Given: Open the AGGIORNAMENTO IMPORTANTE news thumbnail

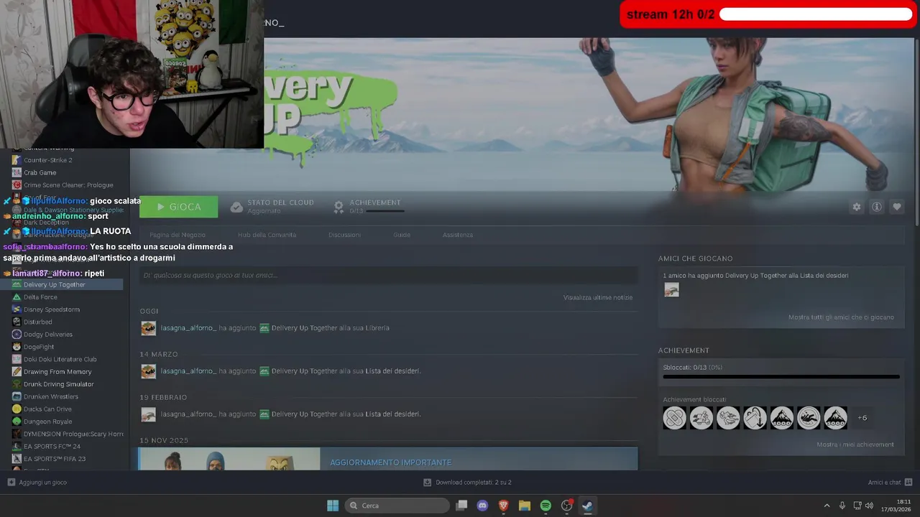Looking at the screenshot, I should click(229, 459).
